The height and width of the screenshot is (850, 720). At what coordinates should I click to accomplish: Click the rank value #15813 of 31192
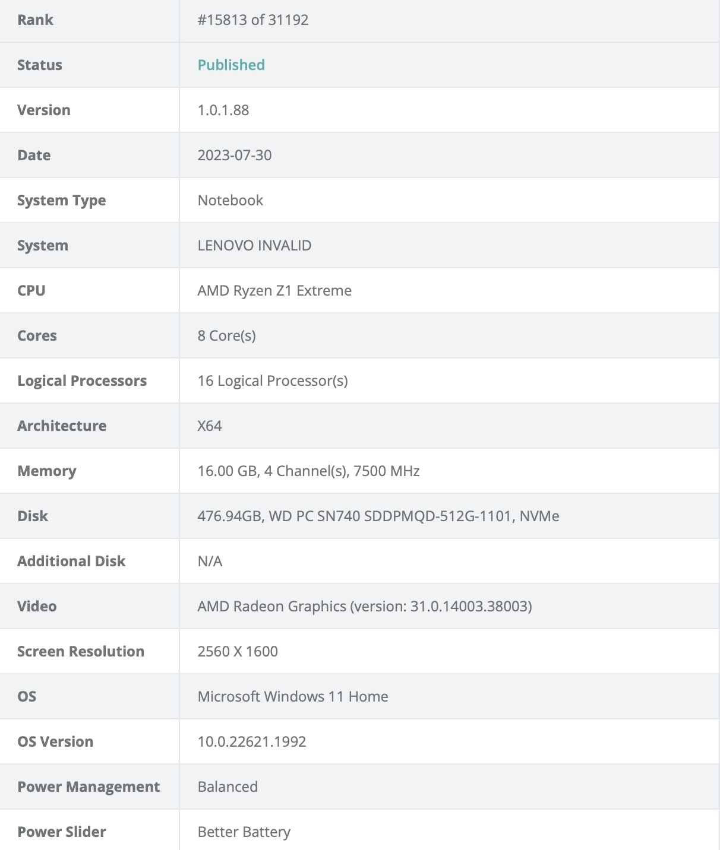coord(253,20)
